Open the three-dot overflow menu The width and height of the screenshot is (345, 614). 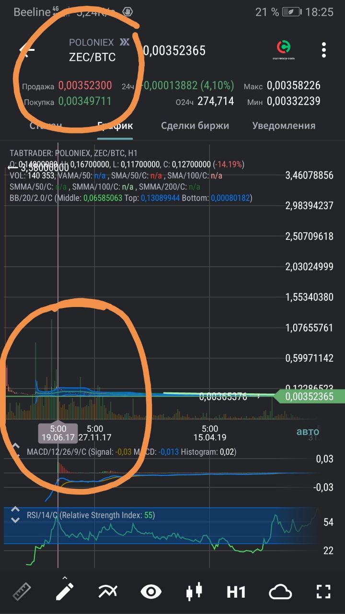324,49
